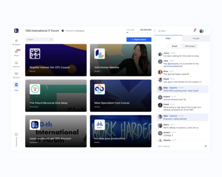Screen dimensions: 222x177
Task: Open Visit Human Website booth card
Action: point(121,60)
